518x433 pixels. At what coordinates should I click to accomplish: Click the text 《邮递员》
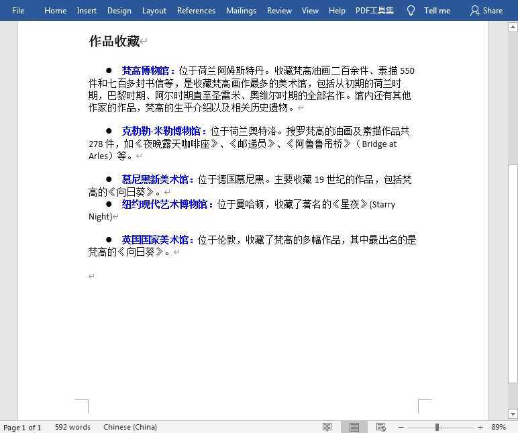tap(252, 144)
